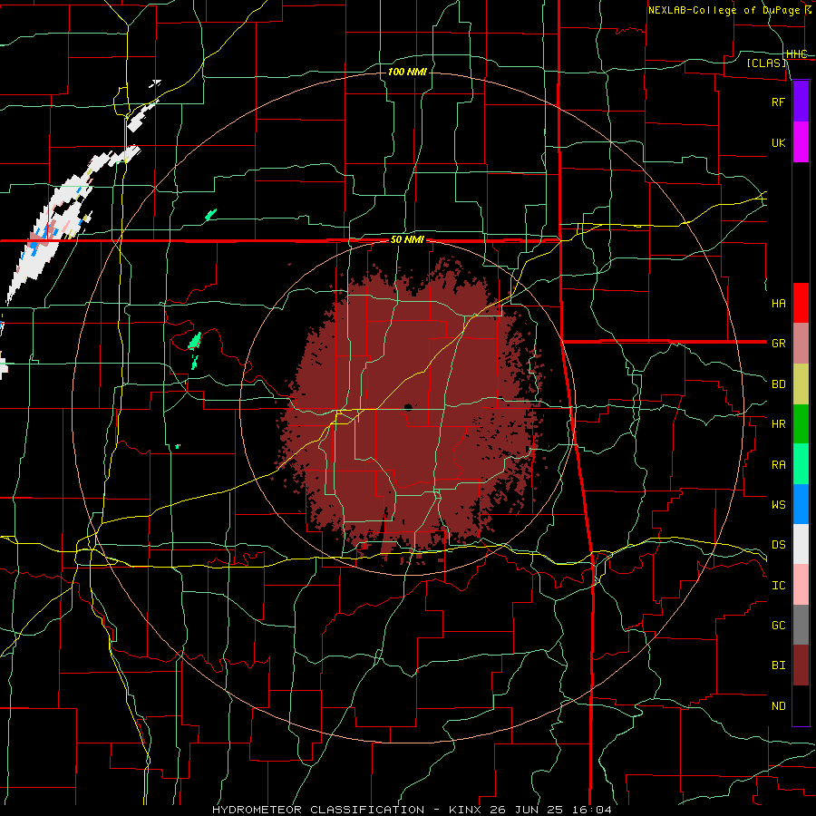Click the RA legend label

(778, 464)
